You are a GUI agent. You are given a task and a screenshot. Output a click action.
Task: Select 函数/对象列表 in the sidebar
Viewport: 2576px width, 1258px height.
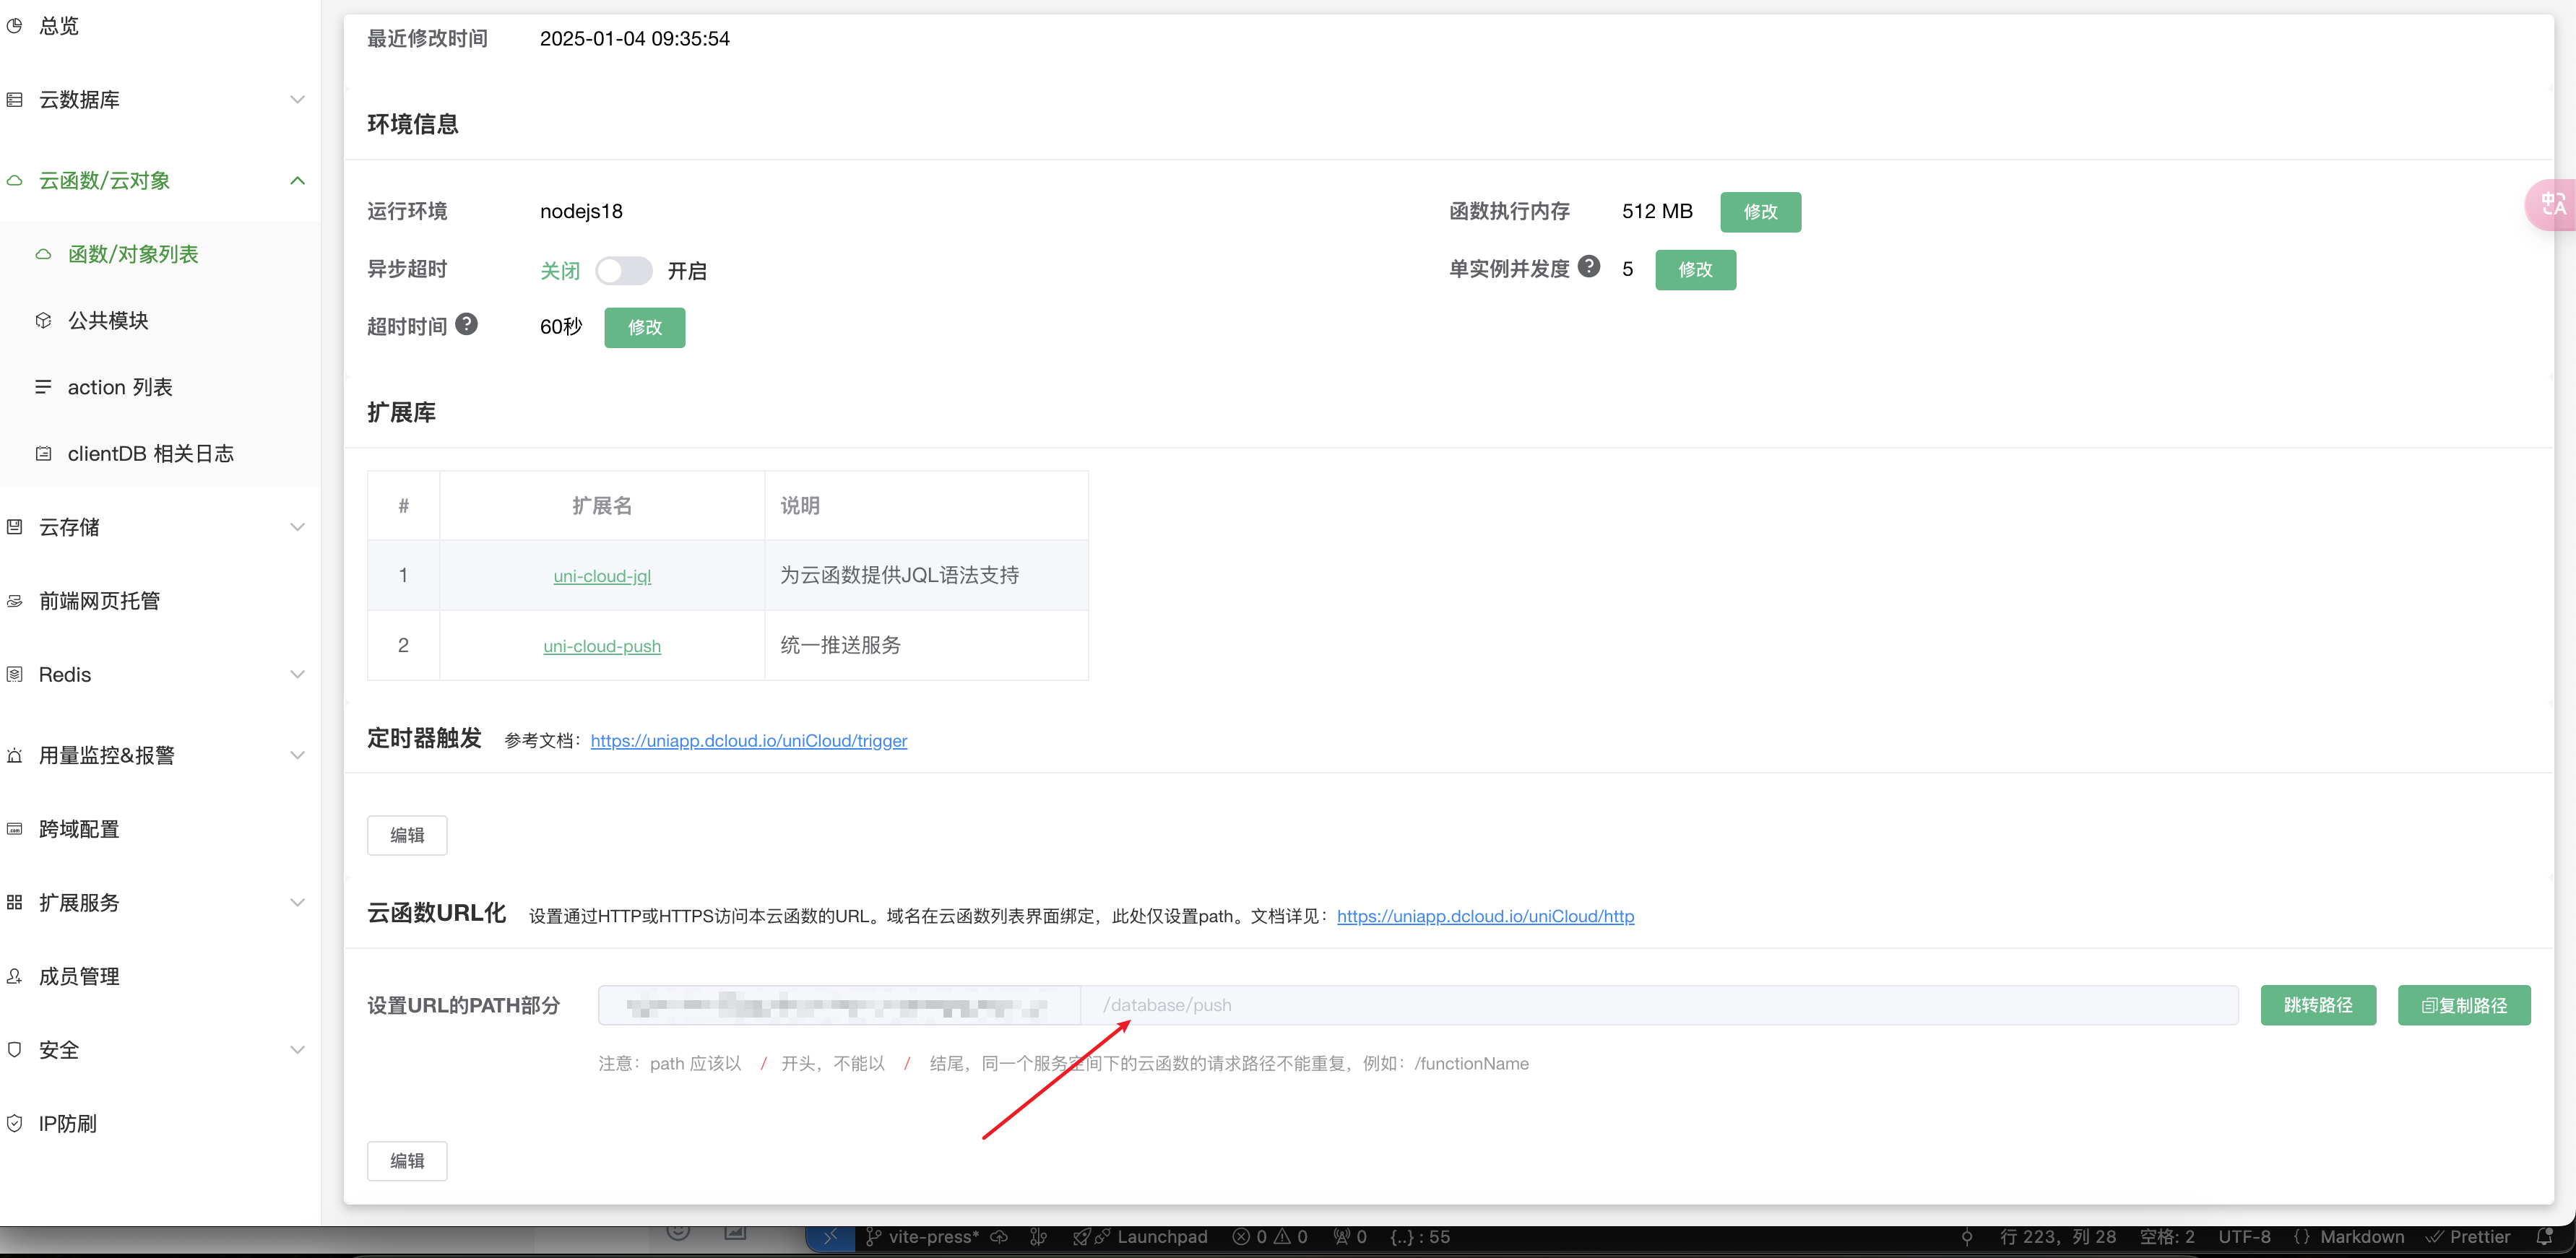160,255
